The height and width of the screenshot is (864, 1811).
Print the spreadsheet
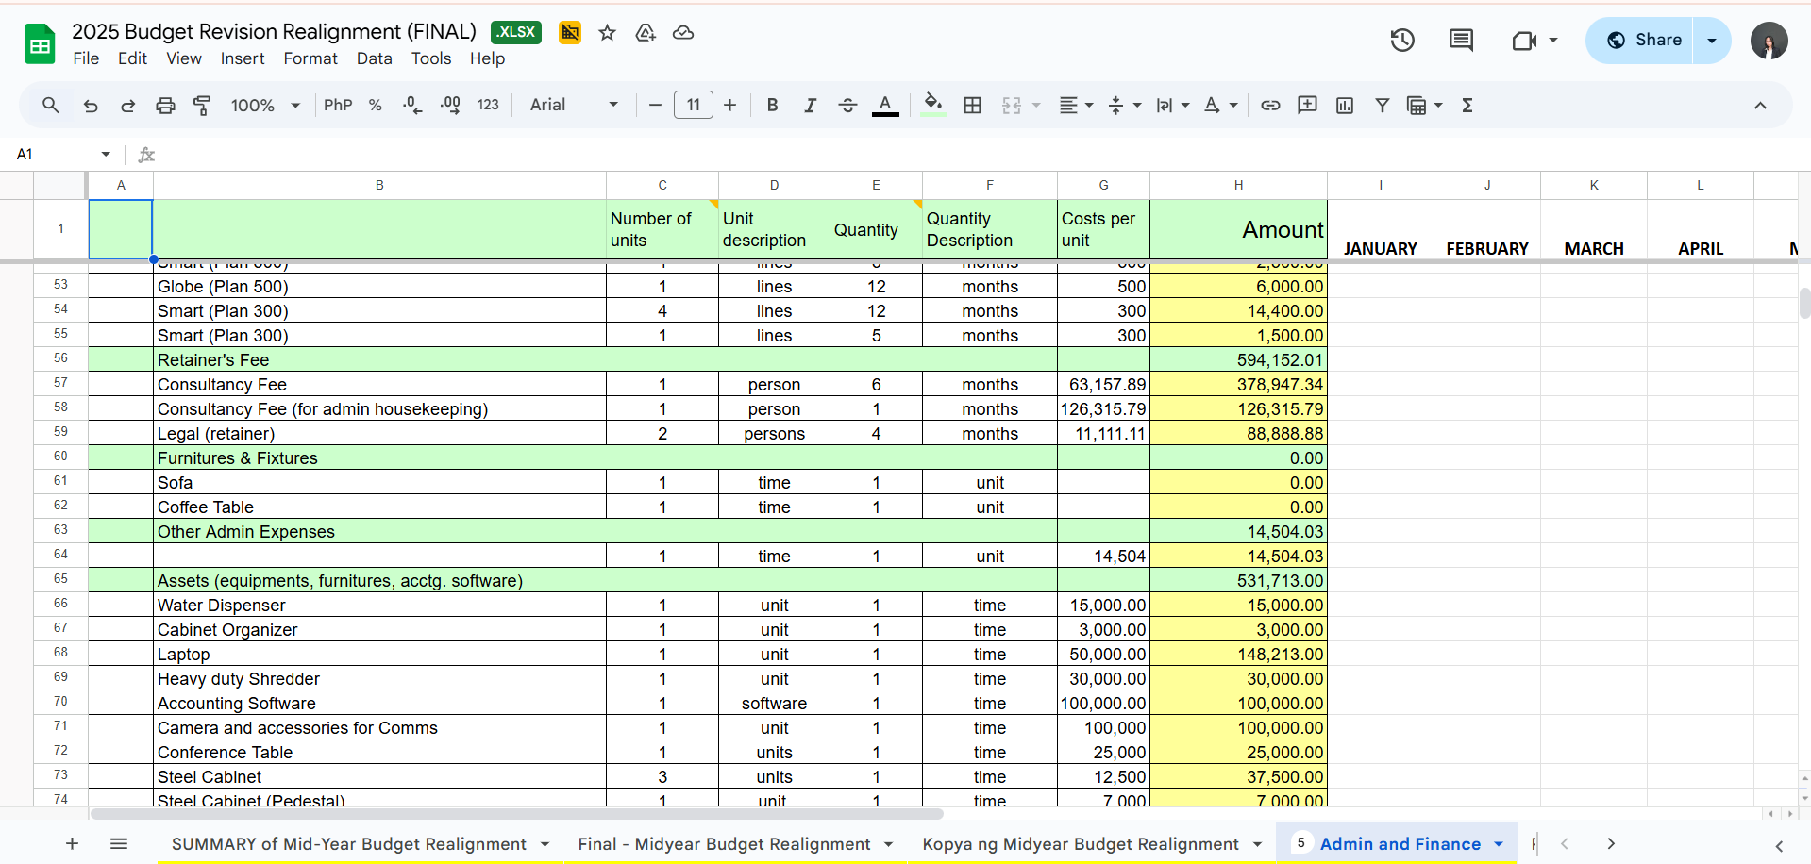(165, 106)
